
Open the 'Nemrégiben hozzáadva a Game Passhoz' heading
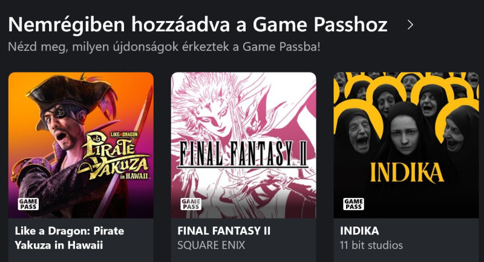pos(198,25)
